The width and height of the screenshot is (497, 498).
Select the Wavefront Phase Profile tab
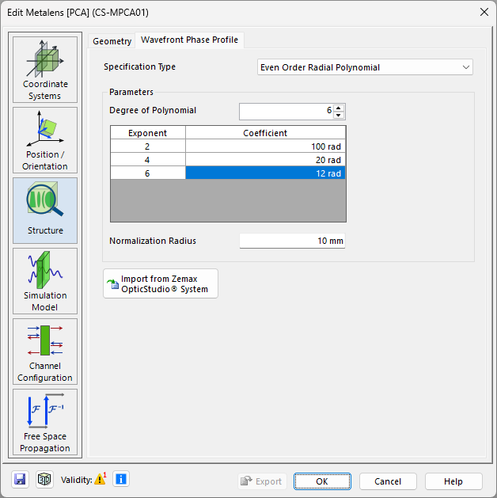pos(189,40)
